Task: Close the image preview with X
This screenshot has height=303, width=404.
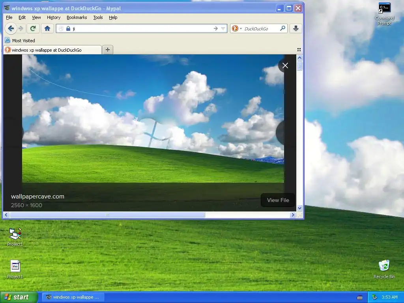Action: (x=285, y=65)
